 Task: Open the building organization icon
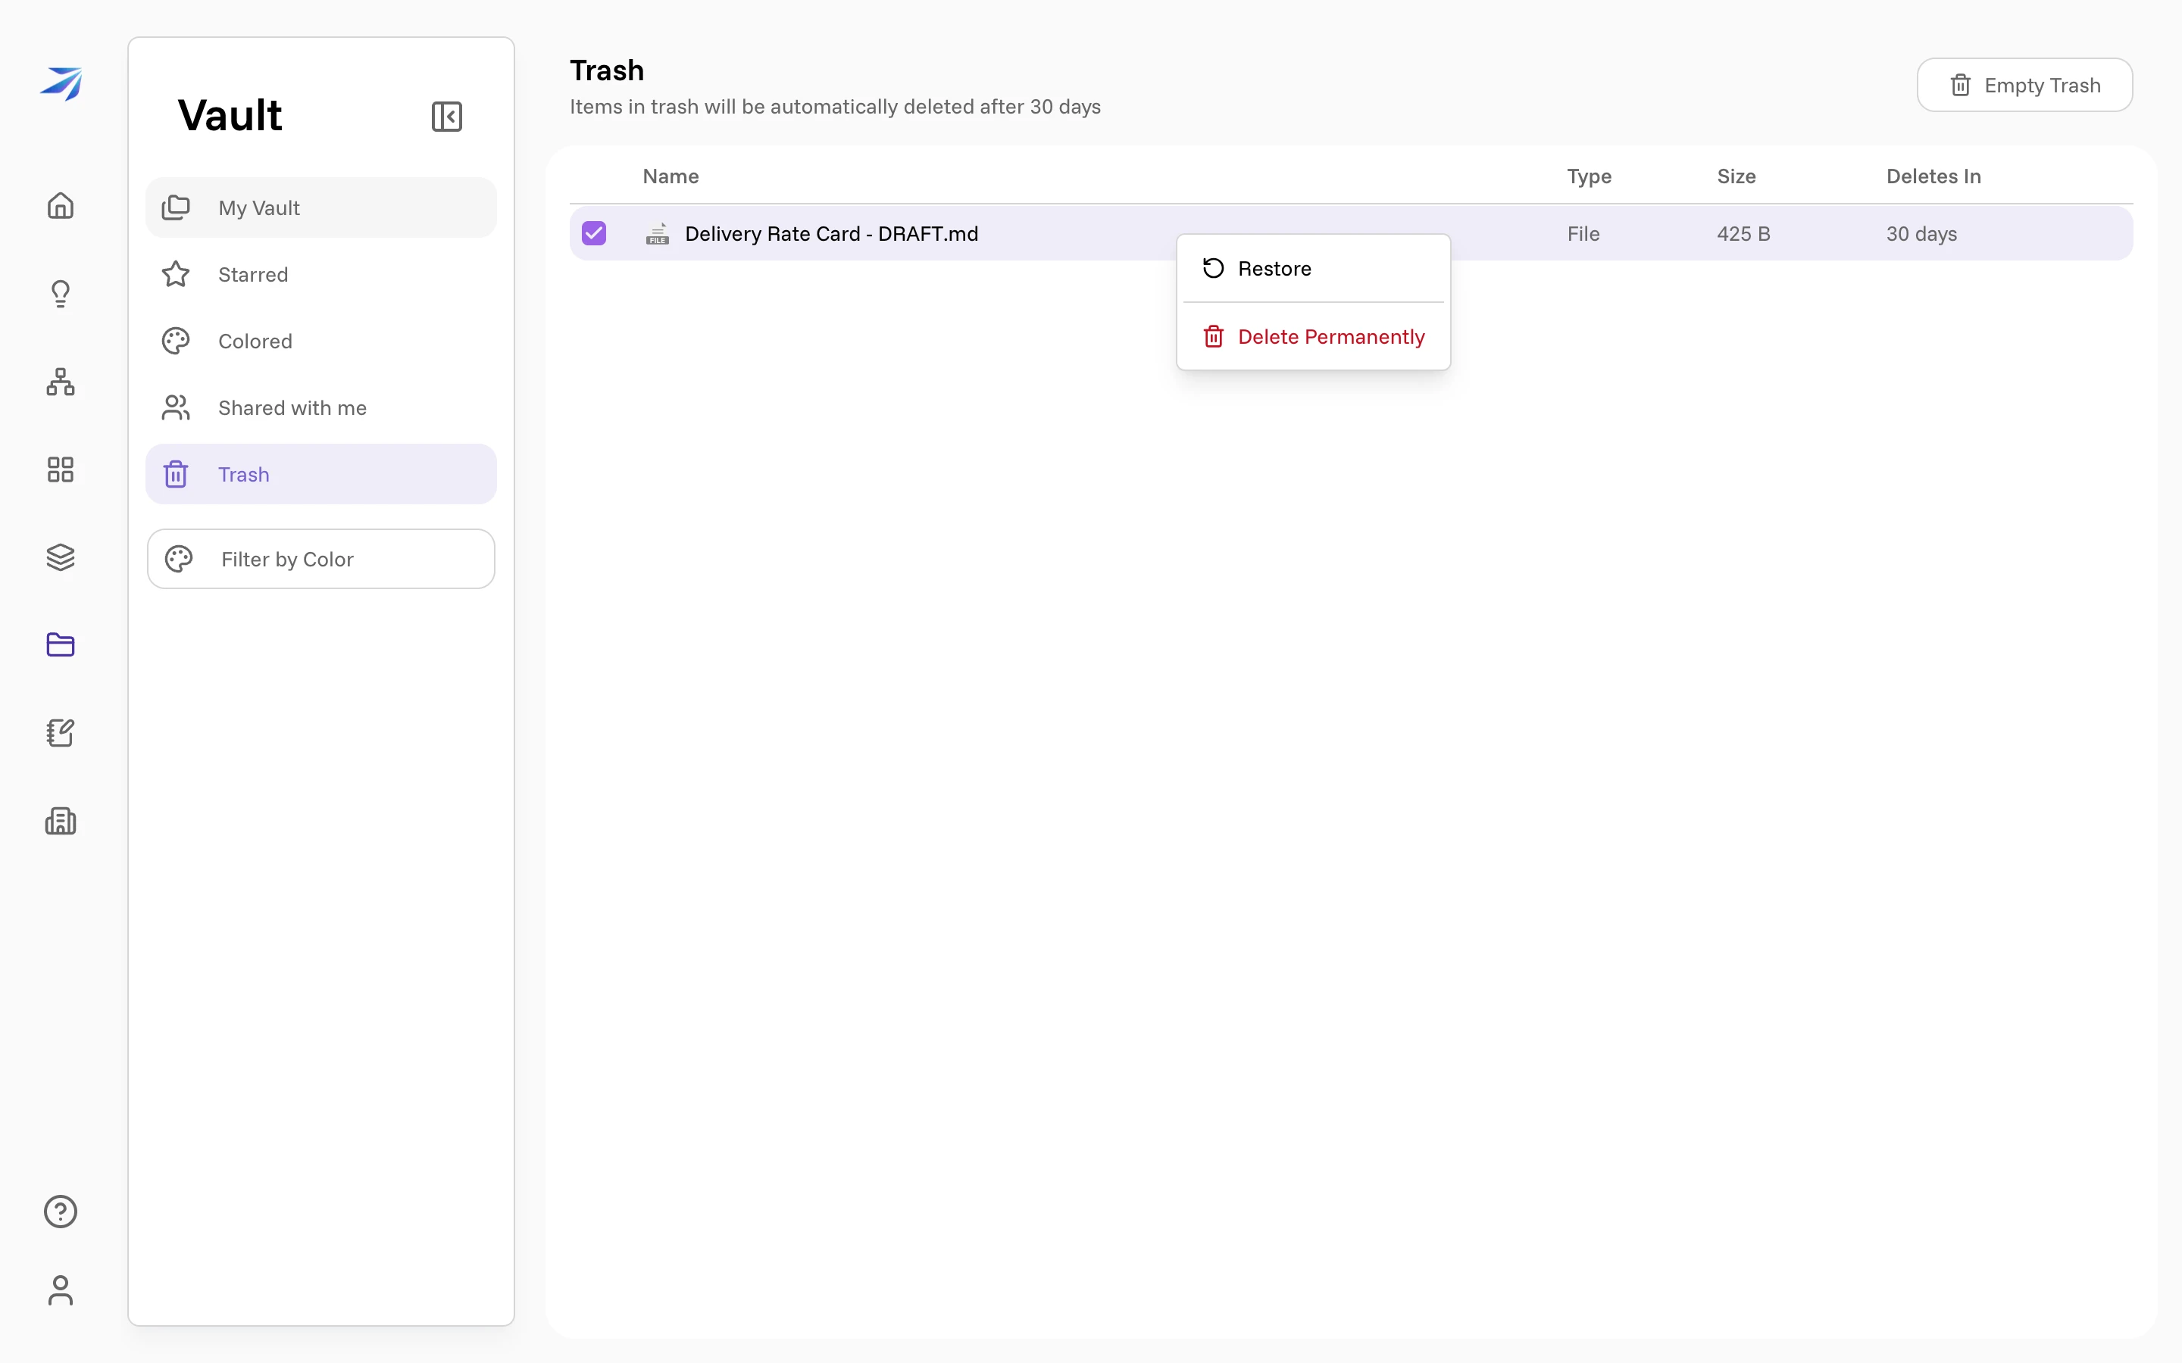pyautogui.click(x=61, y=820)
